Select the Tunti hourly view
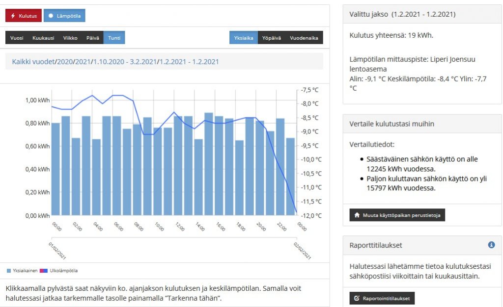The height and width of the screenshot is (307, 503). pyautogui.click(x=114, y=38)
